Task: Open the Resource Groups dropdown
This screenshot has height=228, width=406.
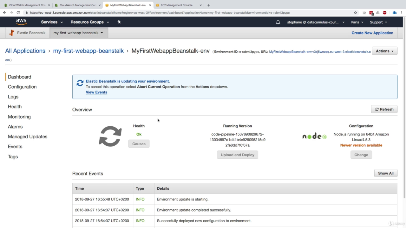Action: click(x=90, y=22)
